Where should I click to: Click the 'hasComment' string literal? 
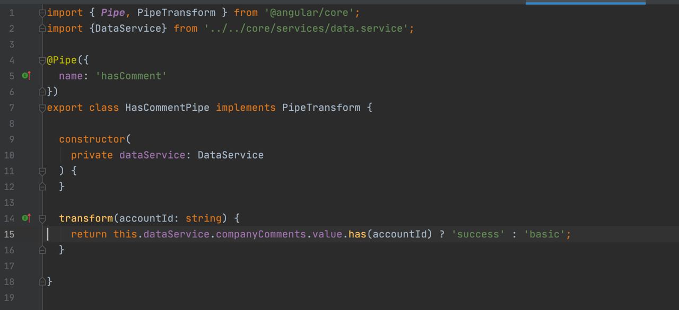131,76
